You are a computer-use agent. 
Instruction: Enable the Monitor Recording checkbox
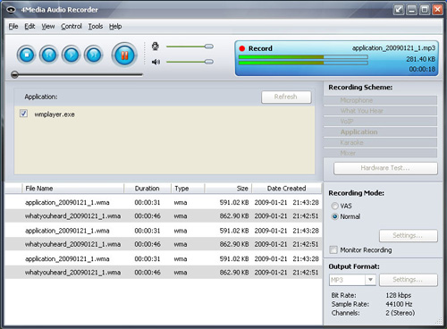(x=333, y=249)
